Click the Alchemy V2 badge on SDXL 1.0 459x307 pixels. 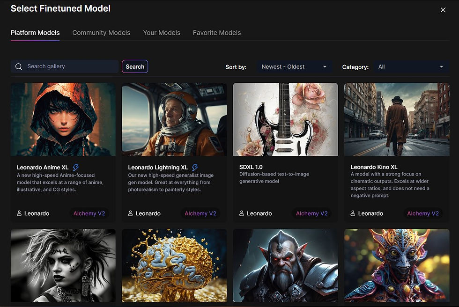311,213
